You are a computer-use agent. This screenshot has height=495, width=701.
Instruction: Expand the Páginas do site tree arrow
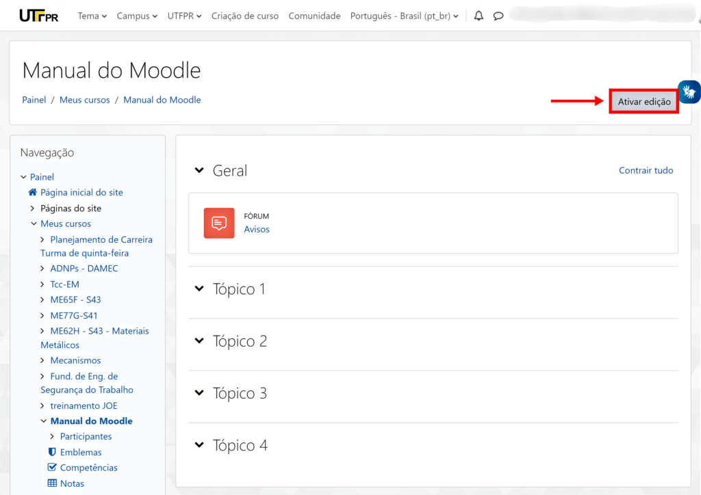click(x=33, y=209)
